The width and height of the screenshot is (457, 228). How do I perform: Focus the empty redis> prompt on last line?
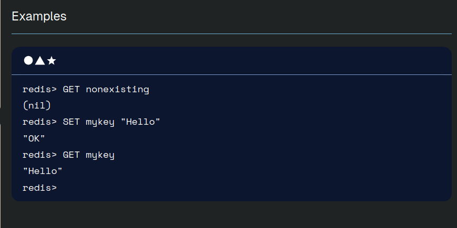pos(39,188)
